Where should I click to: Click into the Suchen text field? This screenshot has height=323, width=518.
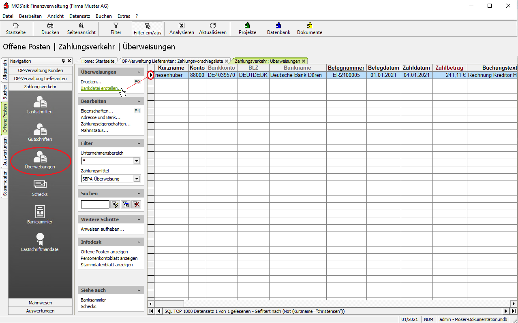click(95, 204)
